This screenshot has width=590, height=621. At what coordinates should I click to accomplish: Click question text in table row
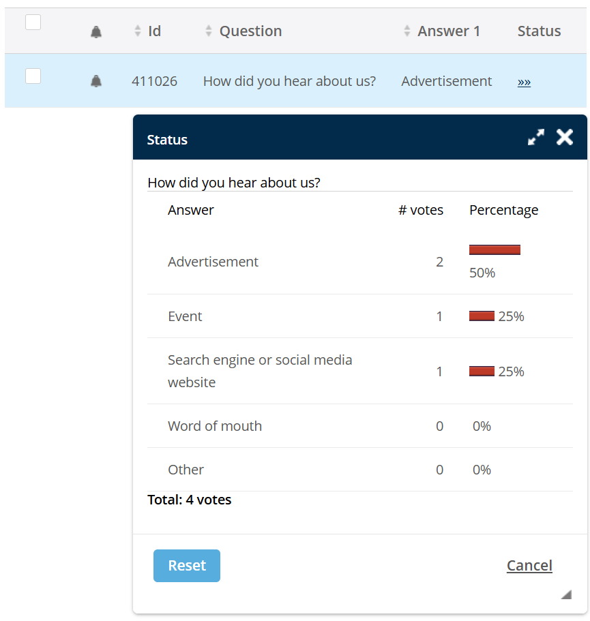tap(289, 81)
